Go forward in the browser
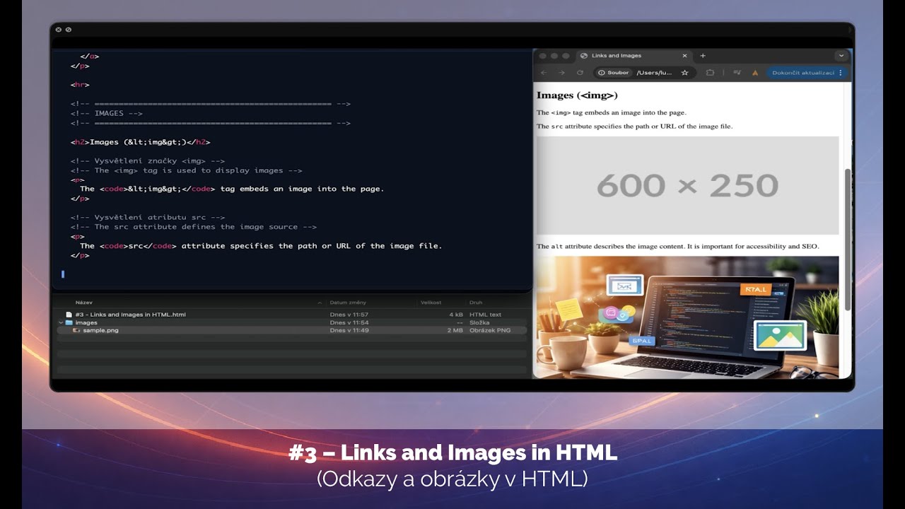This screenshot has width=905, height=509. click(561, 73)
